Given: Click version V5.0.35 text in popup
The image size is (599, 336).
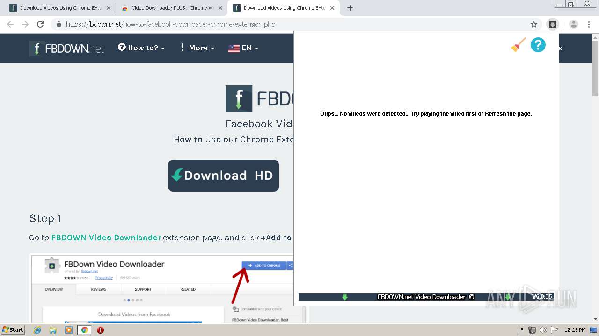Looking at the screenshot, I should [542, 297].
